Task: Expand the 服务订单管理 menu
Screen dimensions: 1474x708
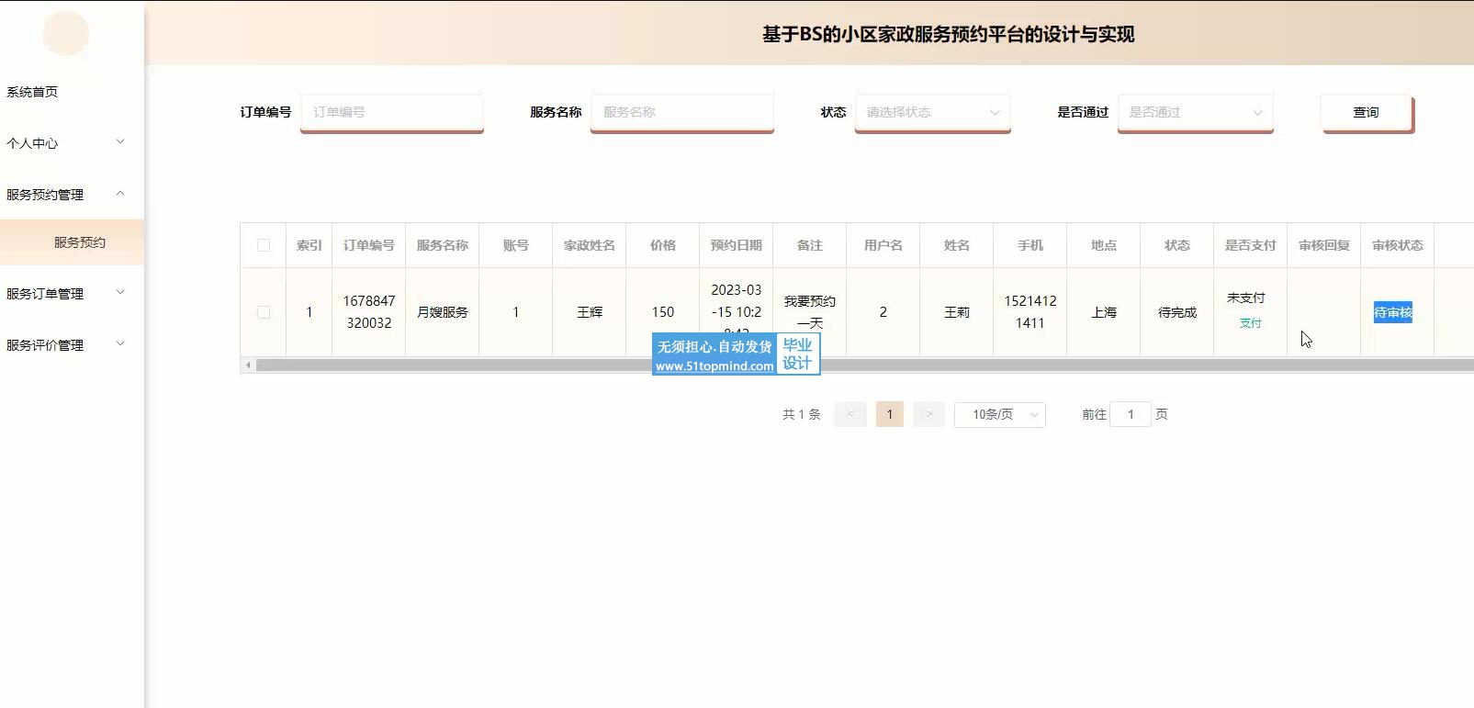Action: [64, 294]
